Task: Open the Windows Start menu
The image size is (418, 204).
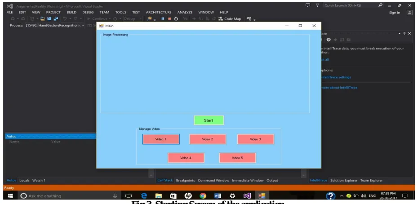Action: [10, 196]
